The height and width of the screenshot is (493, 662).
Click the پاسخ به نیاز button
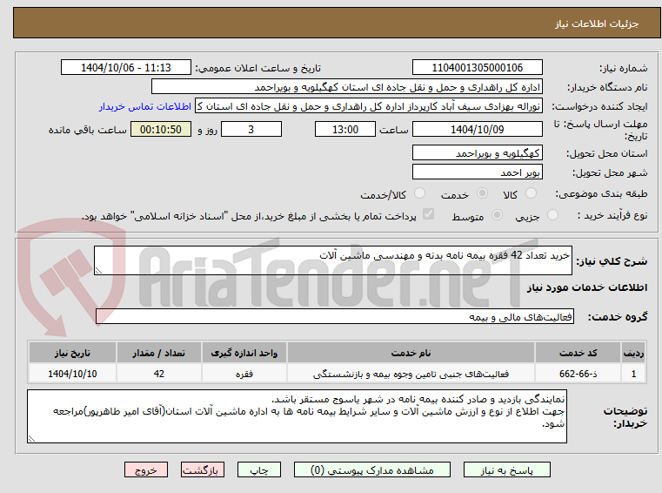(x=506, y=469)
